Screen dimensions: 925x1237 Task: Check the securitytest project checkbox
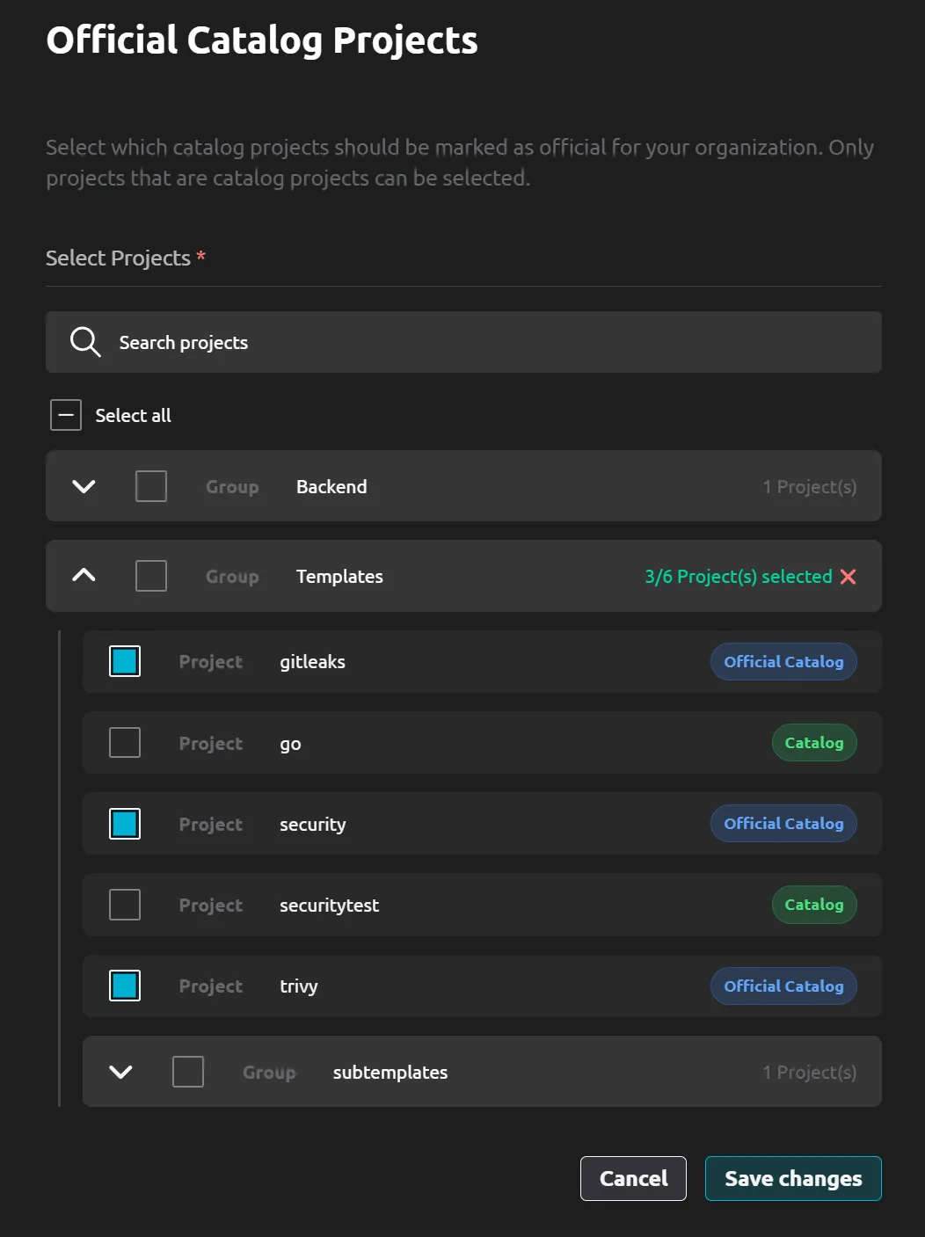point(124,904)
